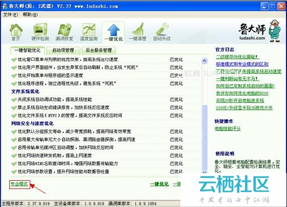287x207 pixels.
Task: Open 告诉你如何优化电脑的BIOS link
Action: 242,93
